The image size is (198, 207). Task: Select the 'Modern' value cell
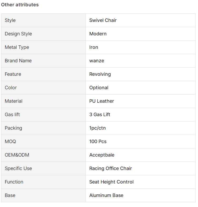pos(141,34)
